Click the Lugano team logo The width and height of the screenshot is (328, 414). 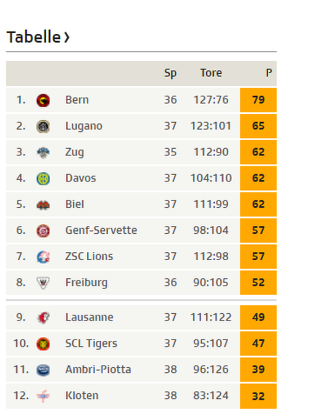pos(43,127)
